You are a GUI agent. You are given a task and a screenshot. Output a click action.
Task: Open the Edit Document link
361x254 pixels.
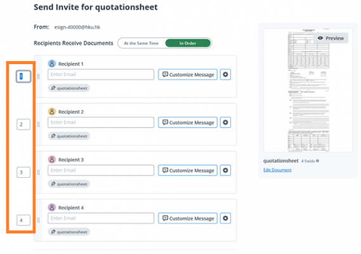pos(277,170)
